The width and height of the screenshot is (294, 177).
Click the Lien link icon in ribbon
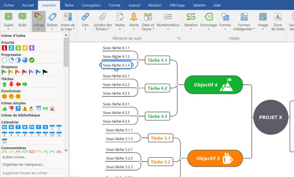[85, 17]
